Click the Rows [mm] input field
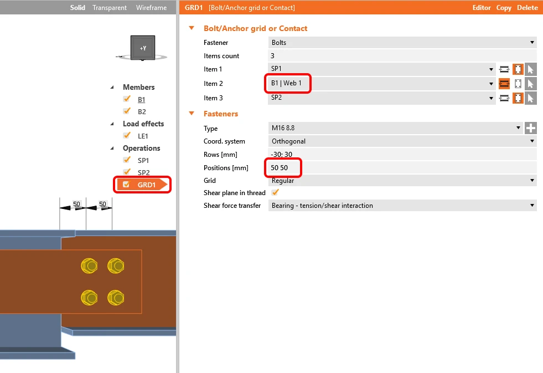 point(402,154)
